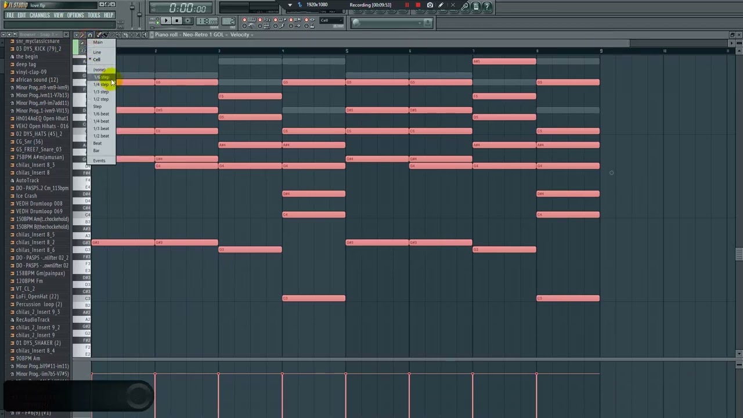Click the C3 note in bar 4
This screenshot has width=743, height=418.
(313, 298)
